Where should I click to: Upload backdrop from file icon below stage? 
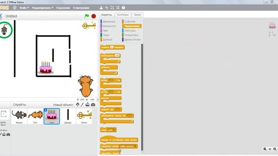point(4,134)
